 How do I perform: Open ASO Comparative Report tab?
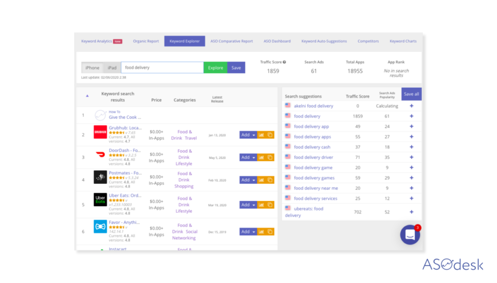coord(232,41)
